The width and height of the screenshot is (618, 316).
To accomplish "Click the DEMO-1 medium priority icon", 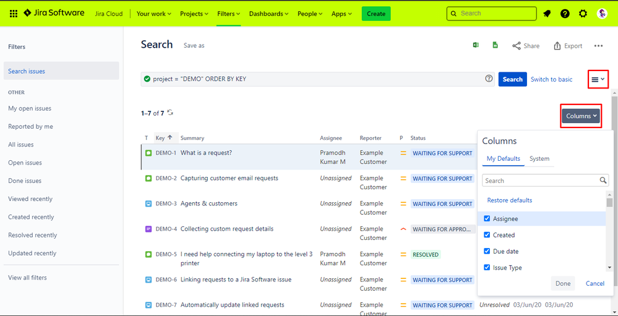I will coord(403,153).
